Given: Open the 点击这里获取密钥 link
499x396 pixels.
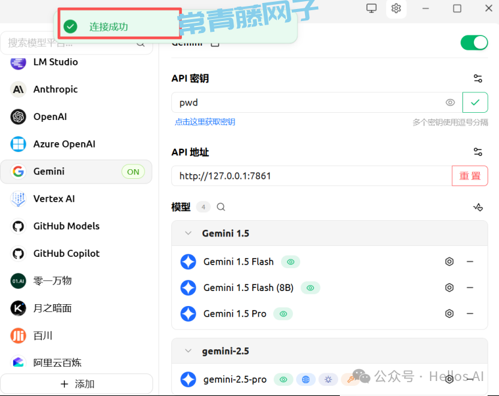Looking at the screenshot, I should point(205,122).
